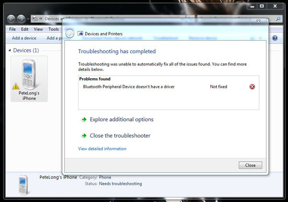
Task: Click the Troubleshooting has completed heading
Action: coord(117,52)
